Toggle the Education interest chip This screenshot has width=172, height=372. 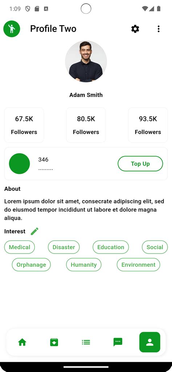click(x=111, y=247)
